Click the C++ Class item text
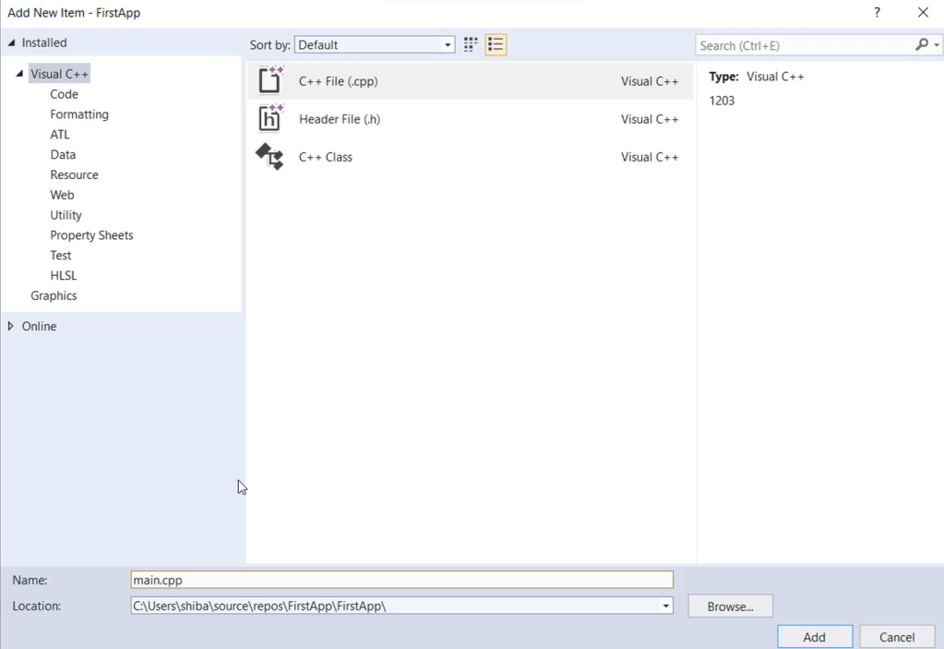Viewport: 944px width, 649px height. [x=326, y=157]
